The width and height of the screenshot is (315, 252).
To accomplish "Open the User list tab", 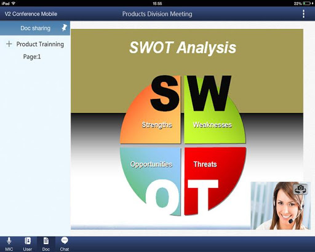I will 28,244.
